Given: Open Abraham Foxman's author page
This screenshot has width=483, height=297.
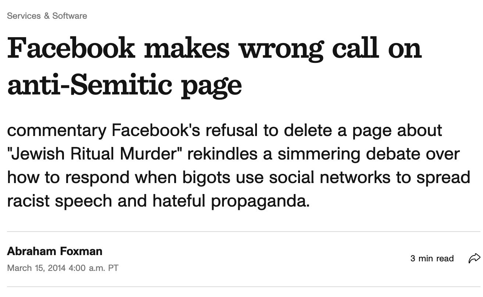Looking at the screenshot, I should click(55, 251).
